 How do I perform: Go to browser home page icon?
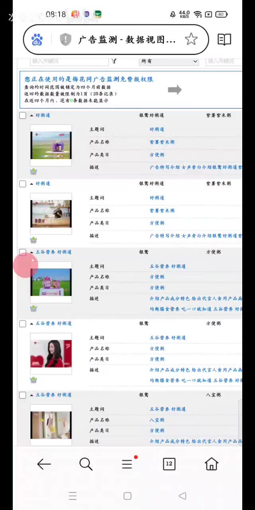click(211, 464)
